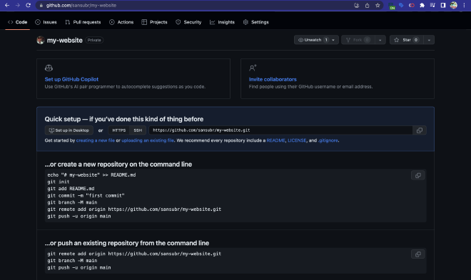Open the browser side panel icon
Image resolution: width=471 pixels, height=280 pixels.
[442, 6]
